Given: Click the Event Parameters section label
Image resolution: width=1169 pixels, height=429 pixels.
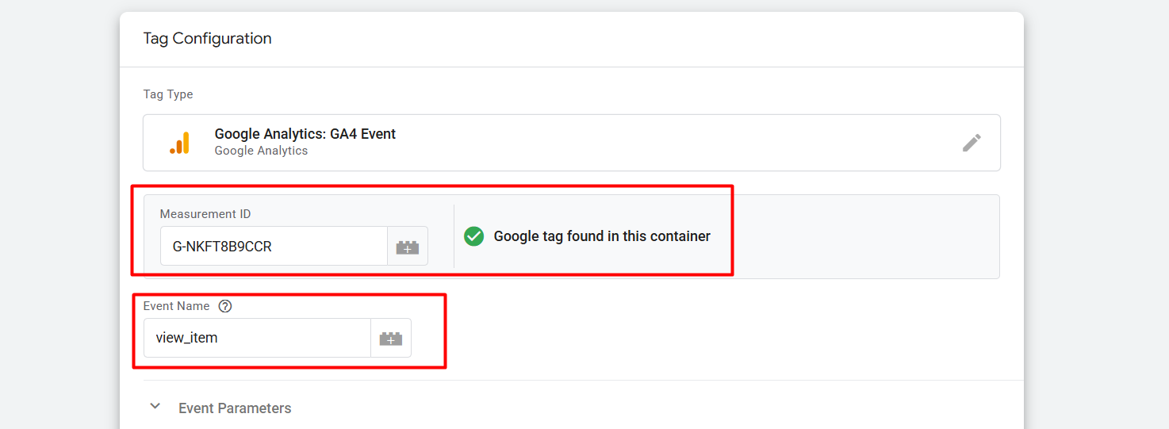Looking at the screenshot, I should pyautogui.click(x=235, y=408).
